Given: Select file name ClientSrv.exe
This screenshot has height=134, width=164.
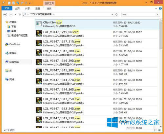Looking at the screenshot, I should pyautogui.click(x=52, y=22).
